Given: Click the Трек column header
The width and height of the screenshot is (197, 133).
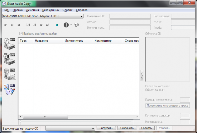Looking at the screenshot, I should [x=26, y=41].
